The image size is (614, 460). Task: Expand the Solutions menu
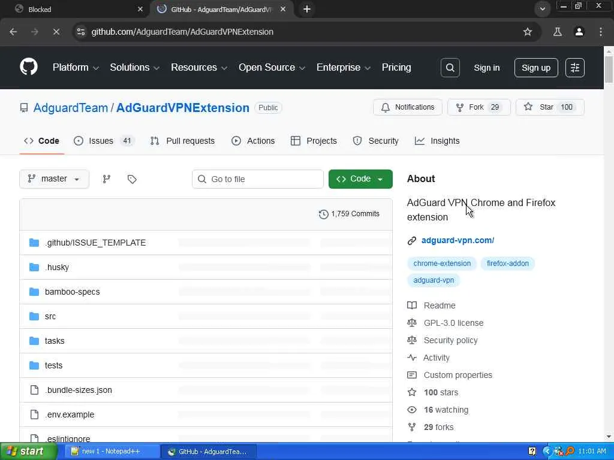click(134, 67)
